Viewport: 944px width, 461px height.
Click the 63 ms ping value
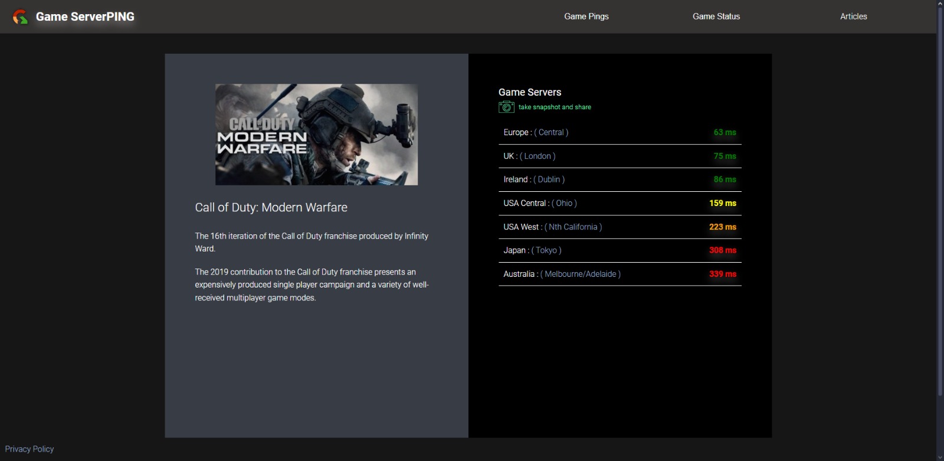coord(725,132)
